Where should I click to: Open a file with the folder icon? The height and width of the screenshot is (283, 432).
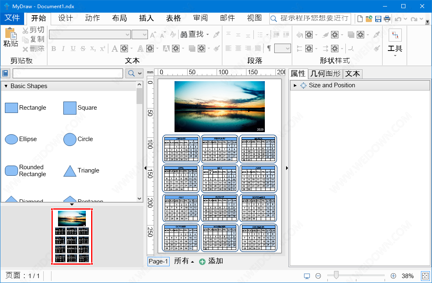[369, 19]
